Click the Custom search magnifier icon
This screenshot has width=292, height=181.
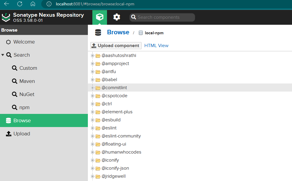[15, 68]
